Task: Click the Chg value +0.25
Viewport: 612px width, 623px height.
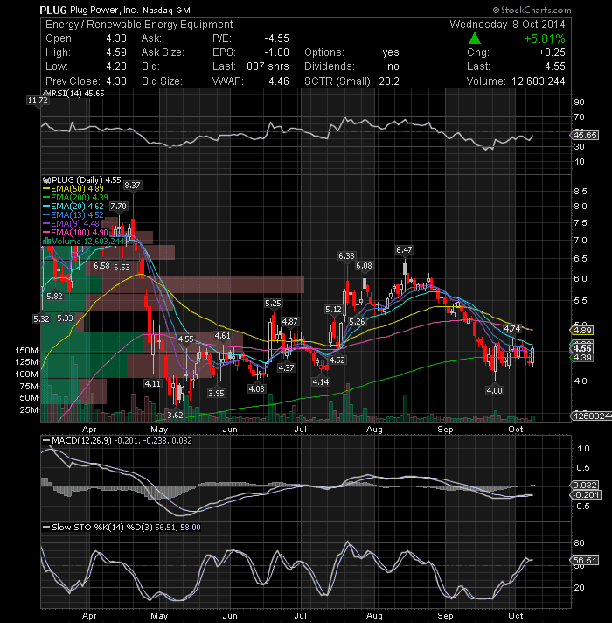Action: pyautogui.click(x=552, y=52)
